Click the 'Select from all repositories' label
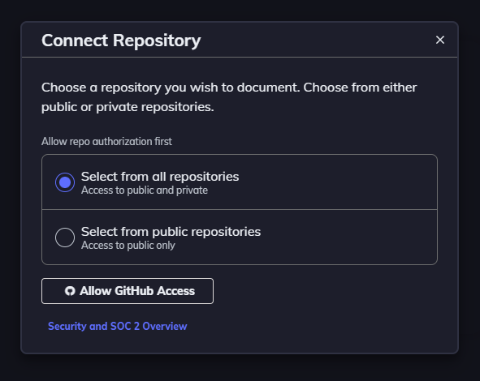This screenshot has height=381, width=480. pyautogui.click(x=160, y=177)
